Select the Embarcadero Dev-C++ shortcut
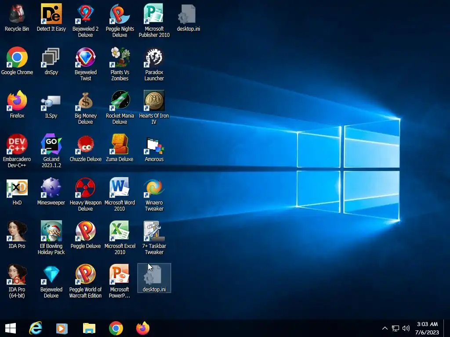Viewport: 450px width, 337px height. pos(17,151)
